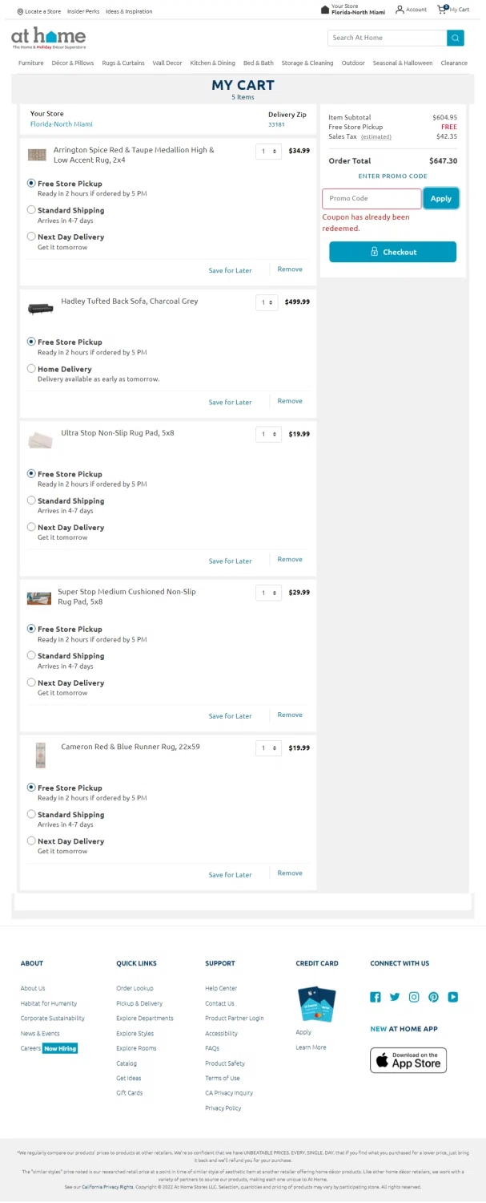Select Home Delivery for Hadley sofa

(x=31, y=368)
